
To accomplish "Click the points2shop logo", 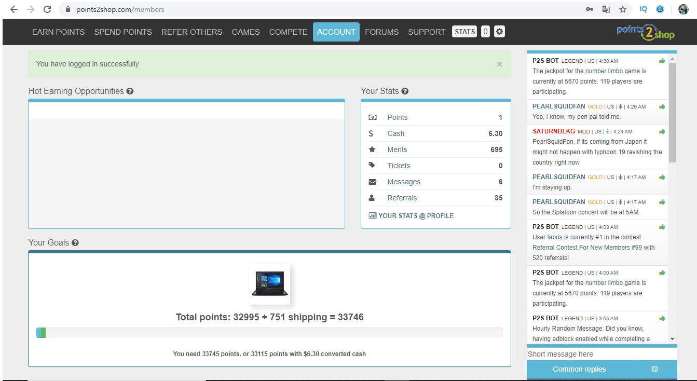I will point(646,32).
